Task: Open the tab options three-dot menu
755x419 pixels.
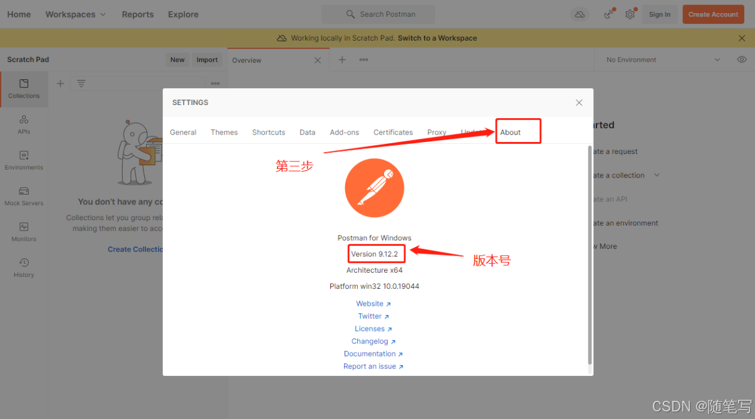Action: point(363,59)
